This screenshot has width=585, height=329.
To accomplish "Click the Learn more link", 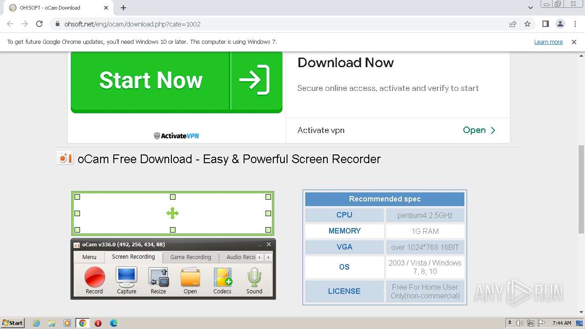I will click(548, 42).
